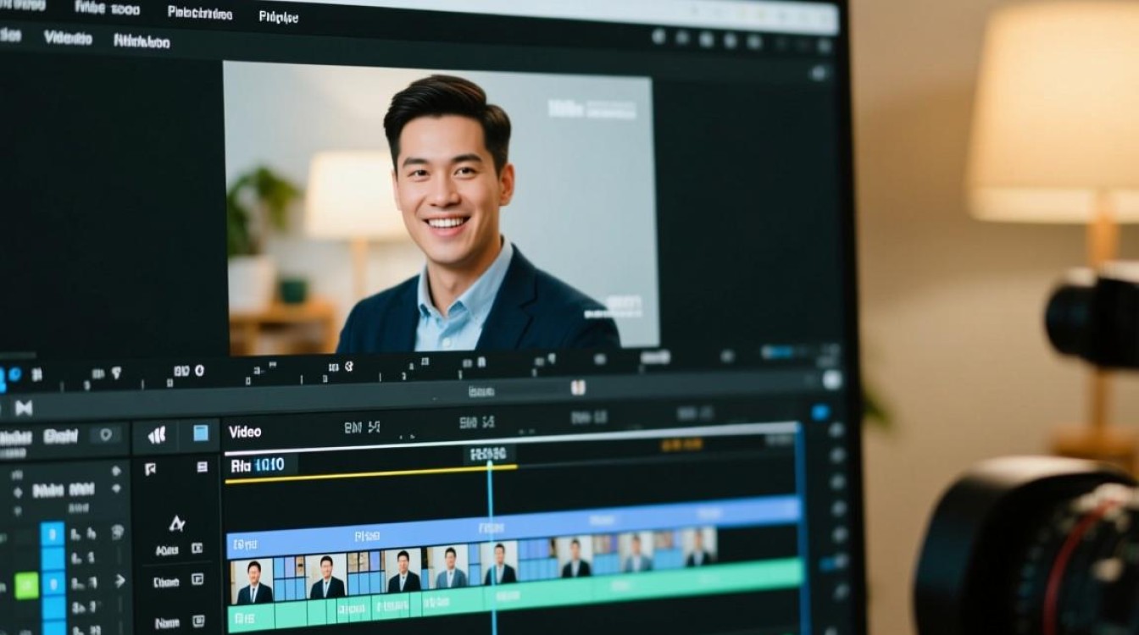Click the white flag icon below audio bars
This screenshot has height=635, width=1139.
click(x=150, y=468)
